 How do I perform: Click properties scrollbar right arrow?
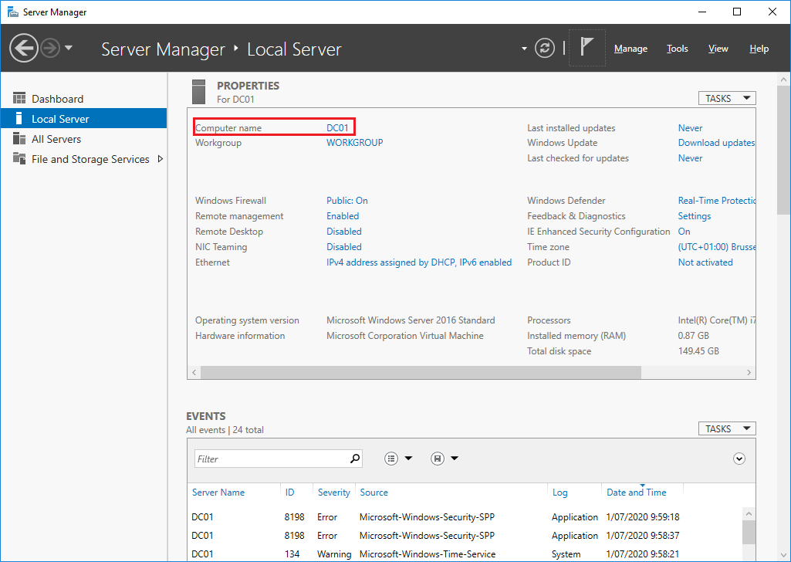click(749, 372)
